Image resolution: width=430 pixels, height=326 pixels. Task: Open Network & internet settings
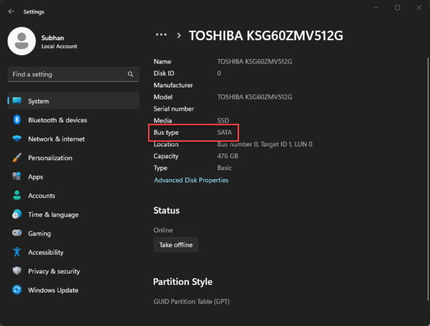[x=74, y=139]
